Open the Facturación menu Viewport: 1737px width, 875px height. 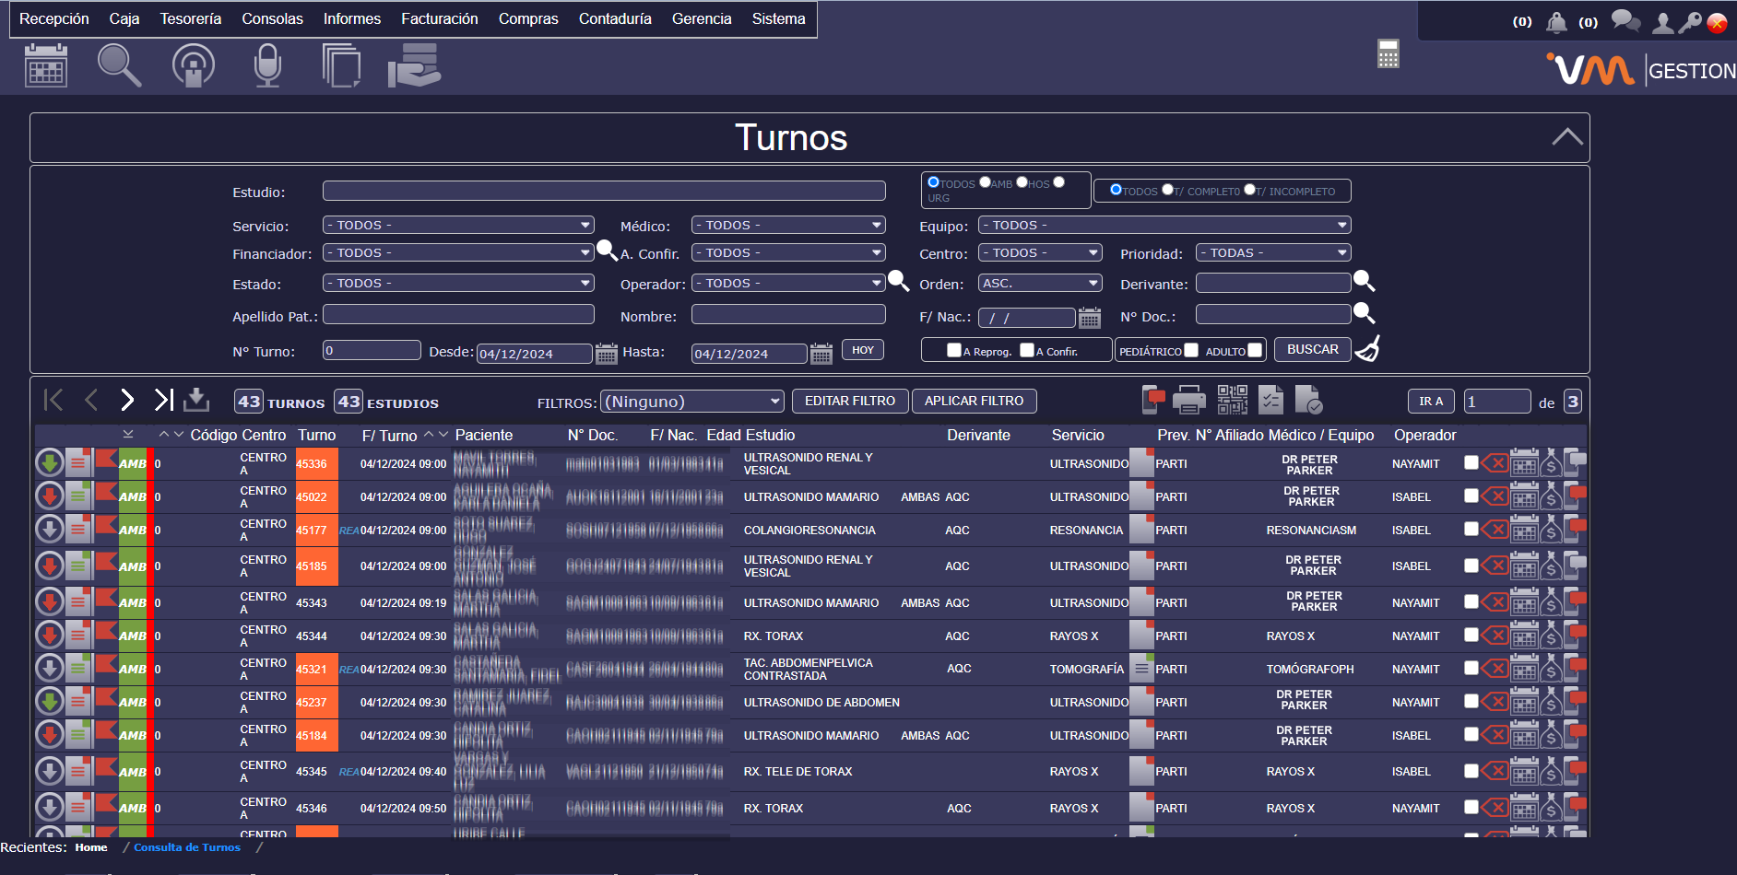[x=440, y=18]
